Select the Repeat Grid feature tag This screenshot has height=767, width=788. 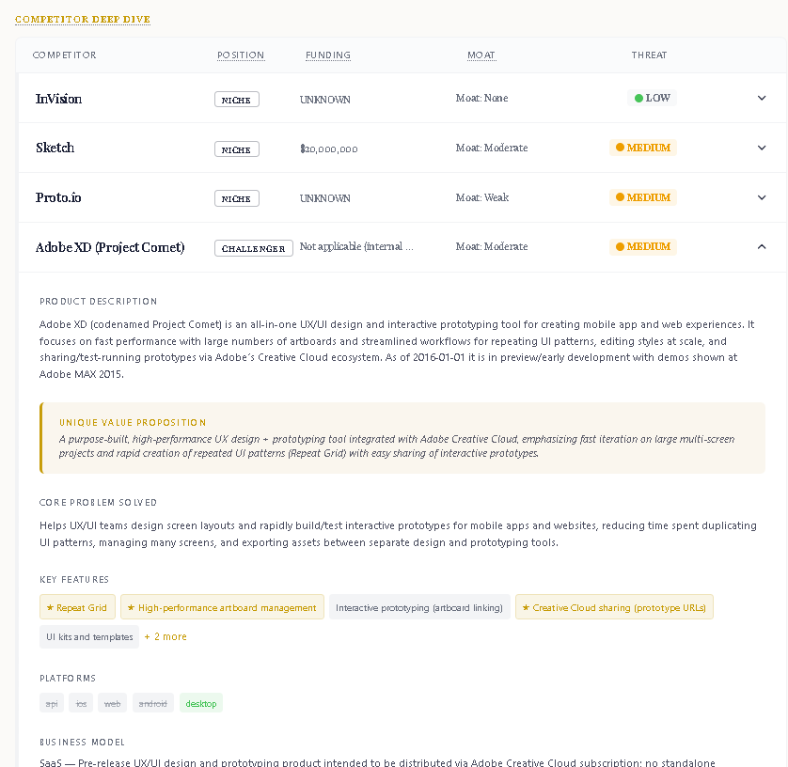tap(76, 607)
